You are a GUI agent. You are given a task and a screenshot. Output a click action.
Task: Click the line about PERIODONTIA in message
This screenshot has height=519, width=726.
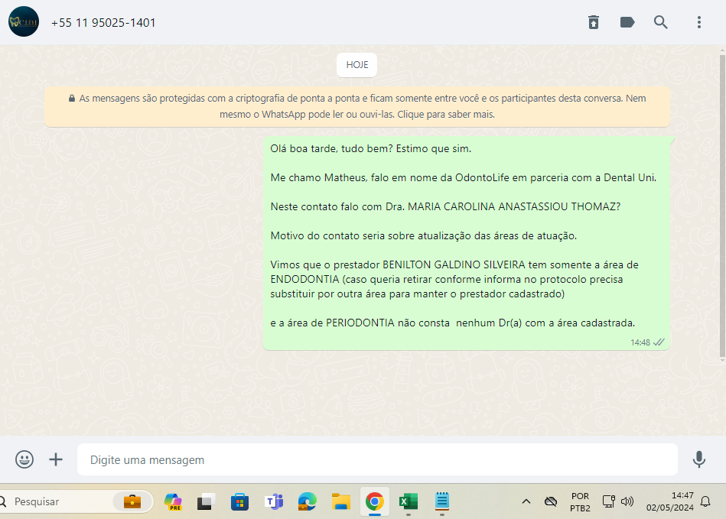click(x=453, y=323)
